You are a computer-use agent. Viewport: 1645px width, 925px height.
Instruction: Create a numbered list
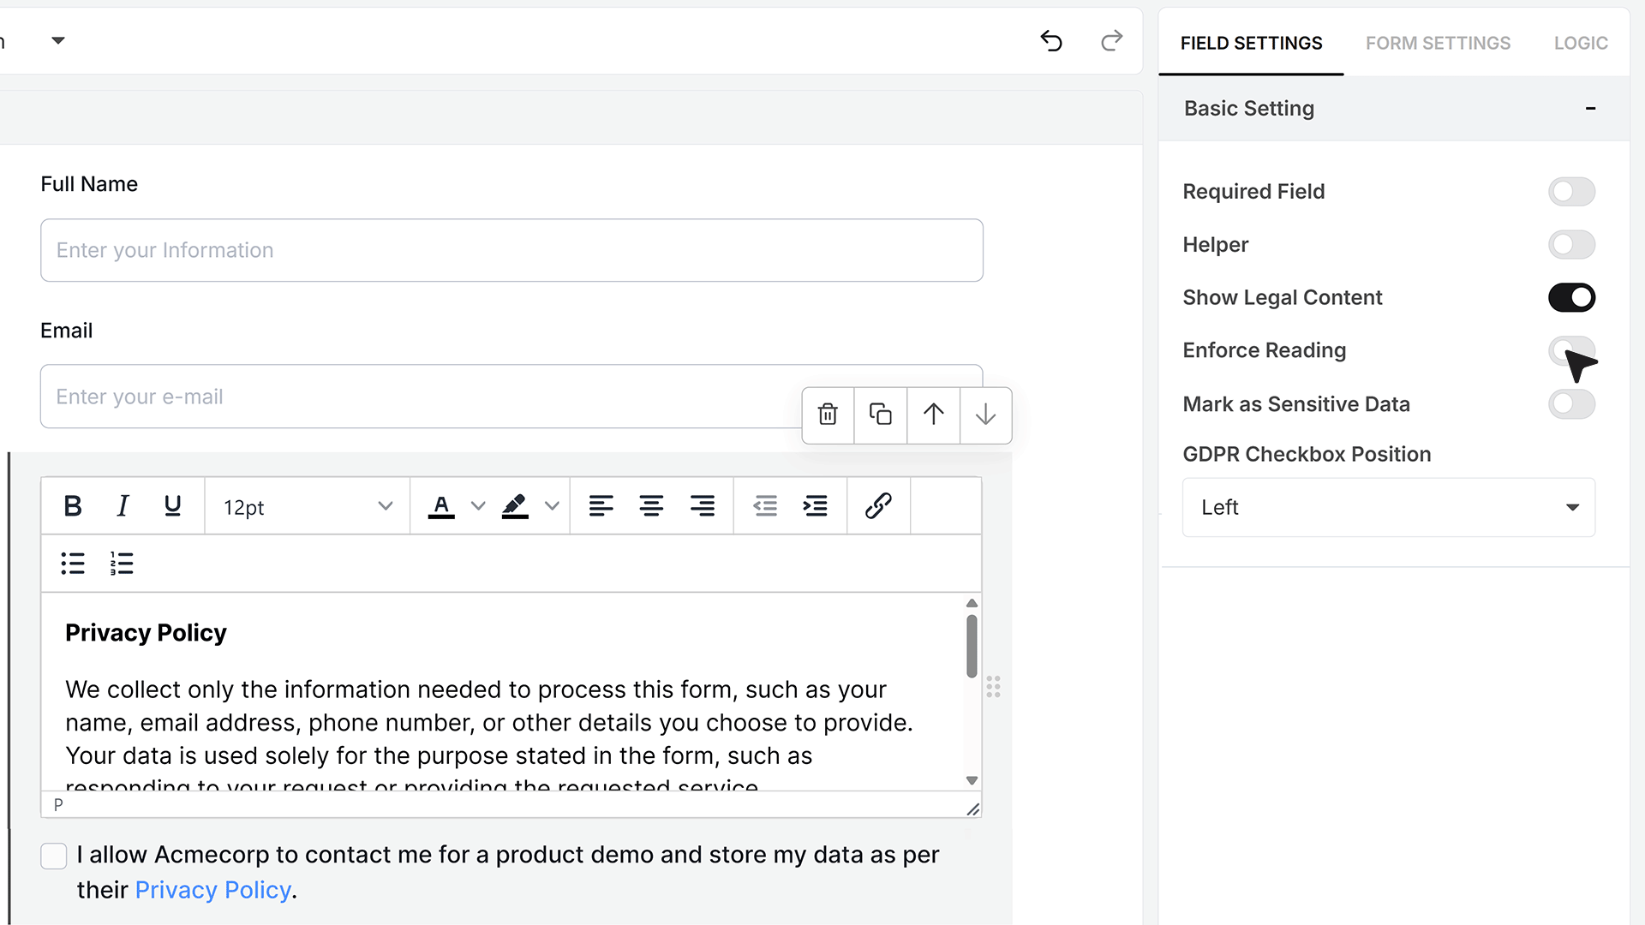[x=122, y=564]
